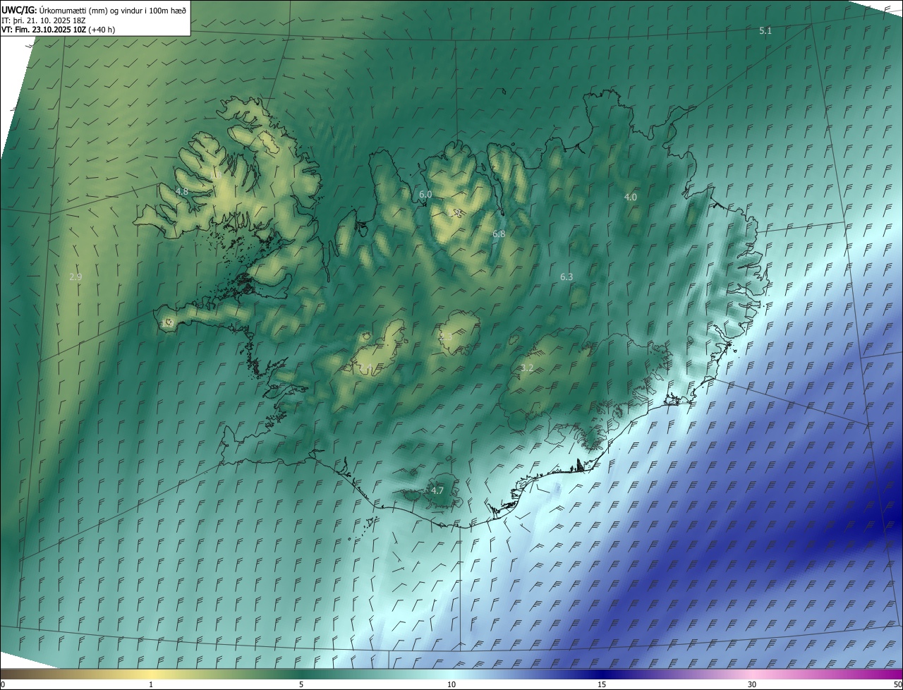This screenshot has height=690, width=903.
Task: Click the 6.3 value label on the map
Action: tap(566, 277)
